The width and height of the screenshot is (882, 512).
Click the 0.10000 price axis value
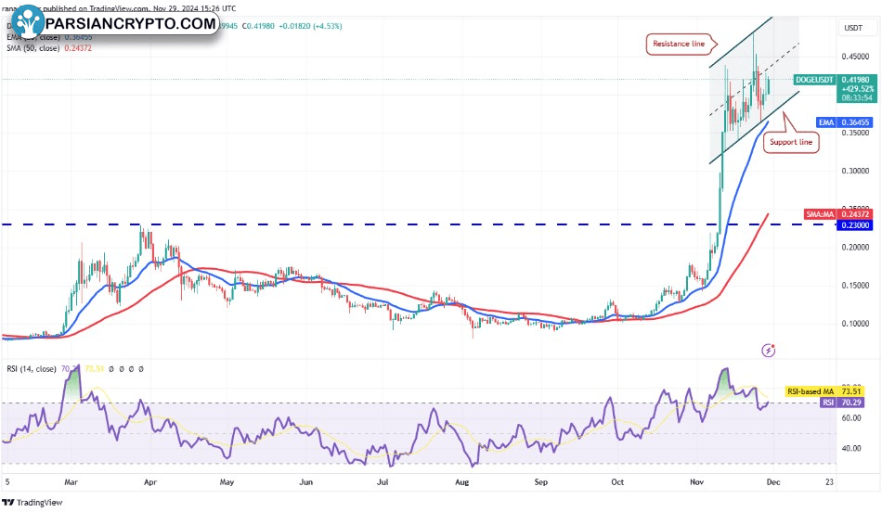point(855,324)
